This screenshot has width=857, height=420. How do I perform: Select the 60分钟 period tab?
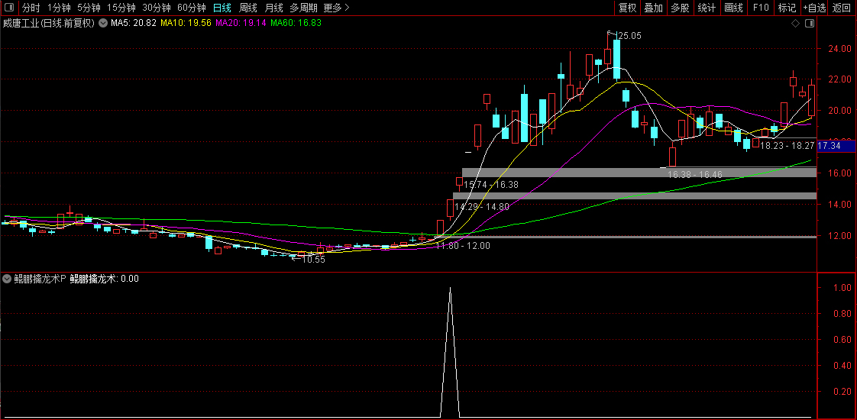[x=192, y=8]
